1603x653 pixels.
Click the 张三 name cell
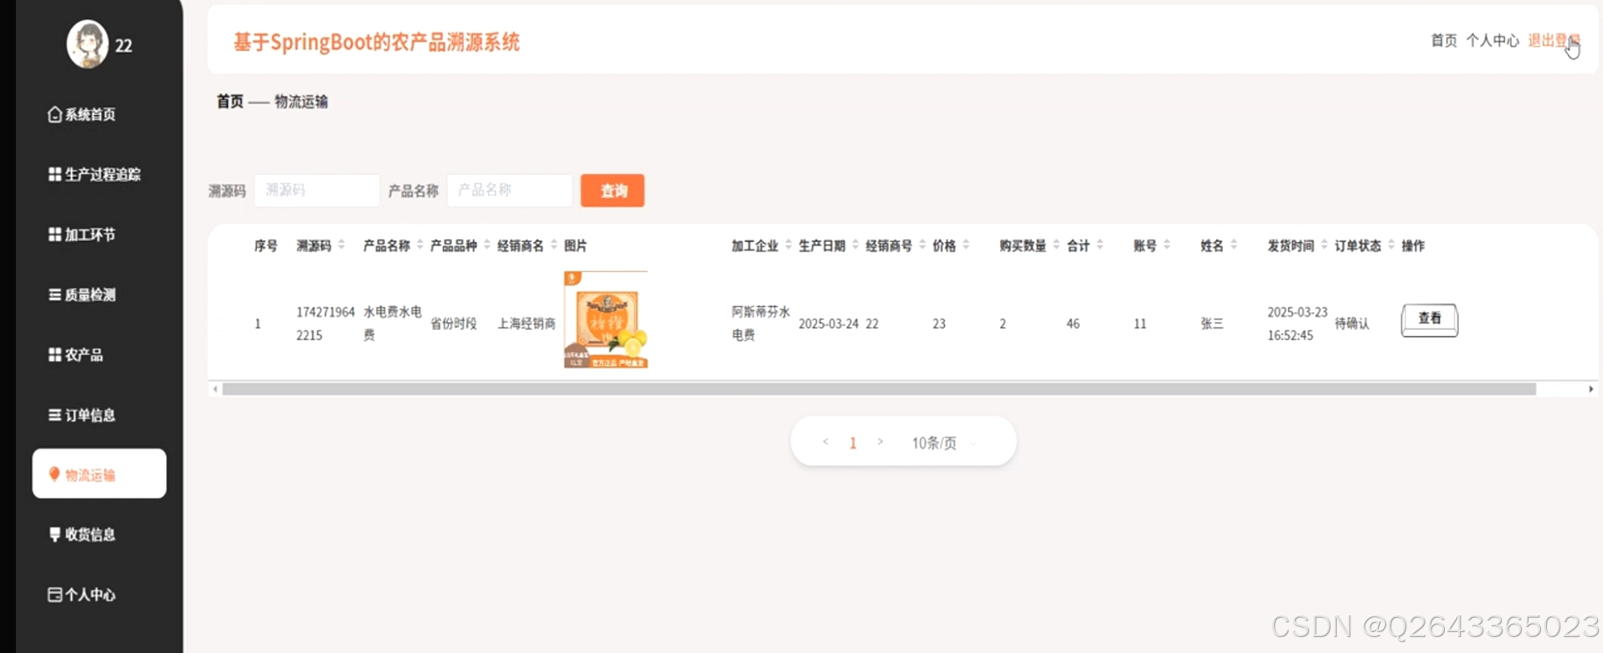[x=1211, y=324]
